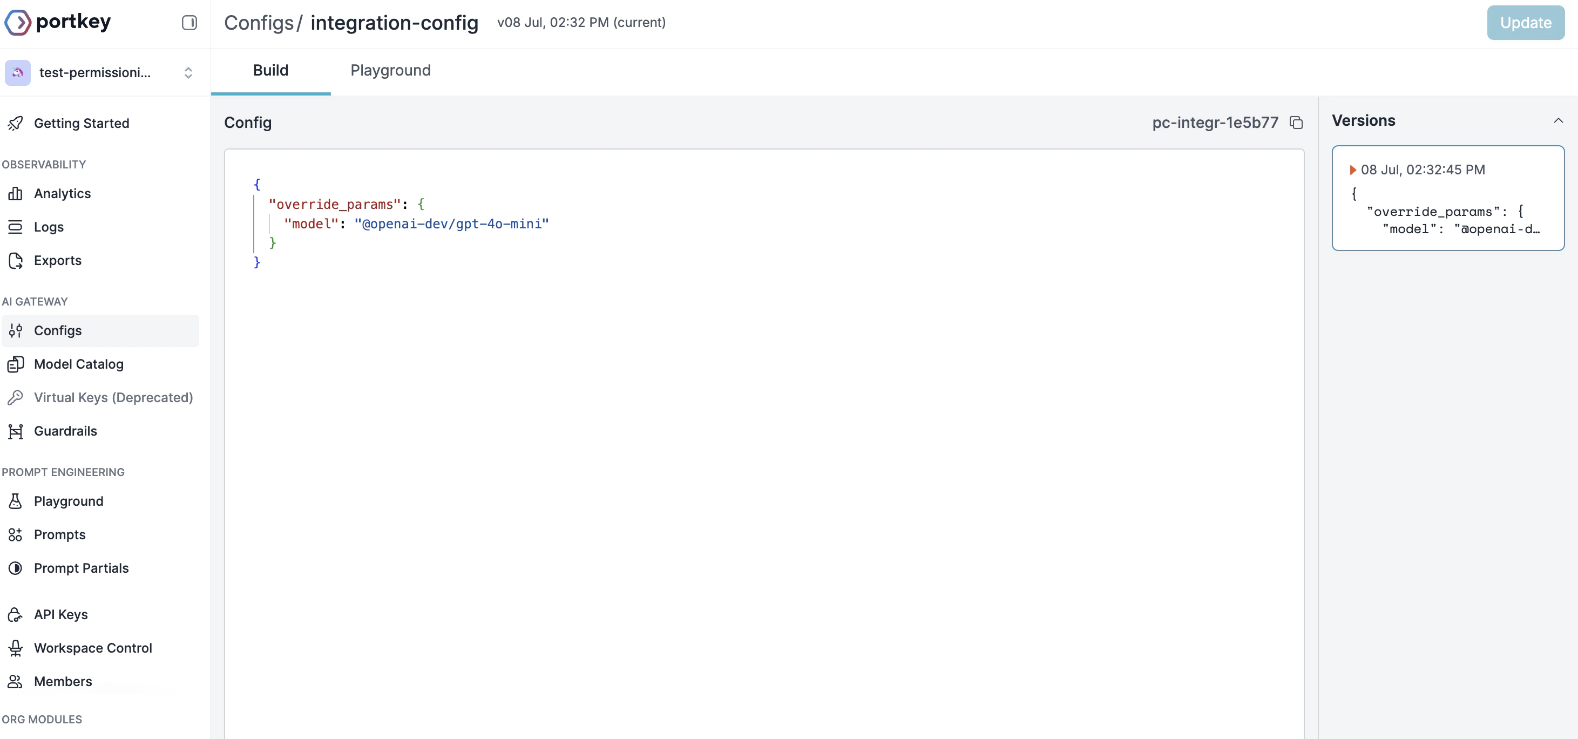Open the Guardrails page
Screen dimensions: 1578x739
[x=65, y=431]
